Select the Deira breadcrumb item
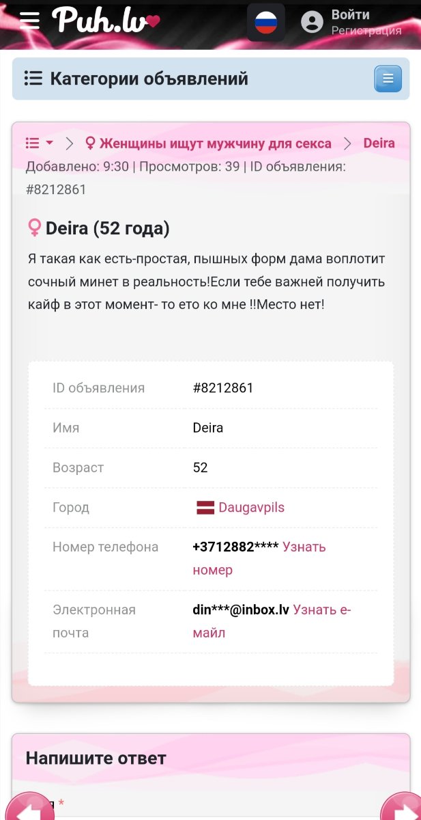 coord(379,143)
